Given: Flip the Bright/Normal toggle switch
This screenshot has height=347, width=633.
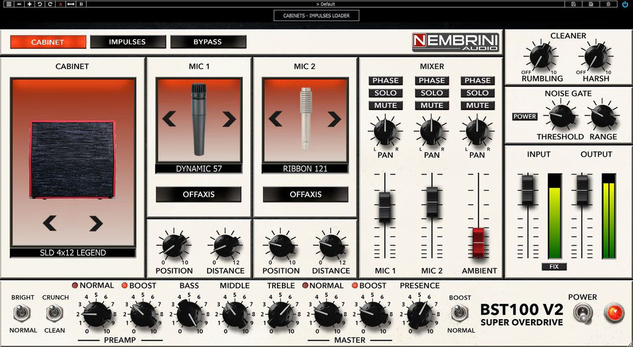Looking at the screenshot, I should click(x=22, y=314).
